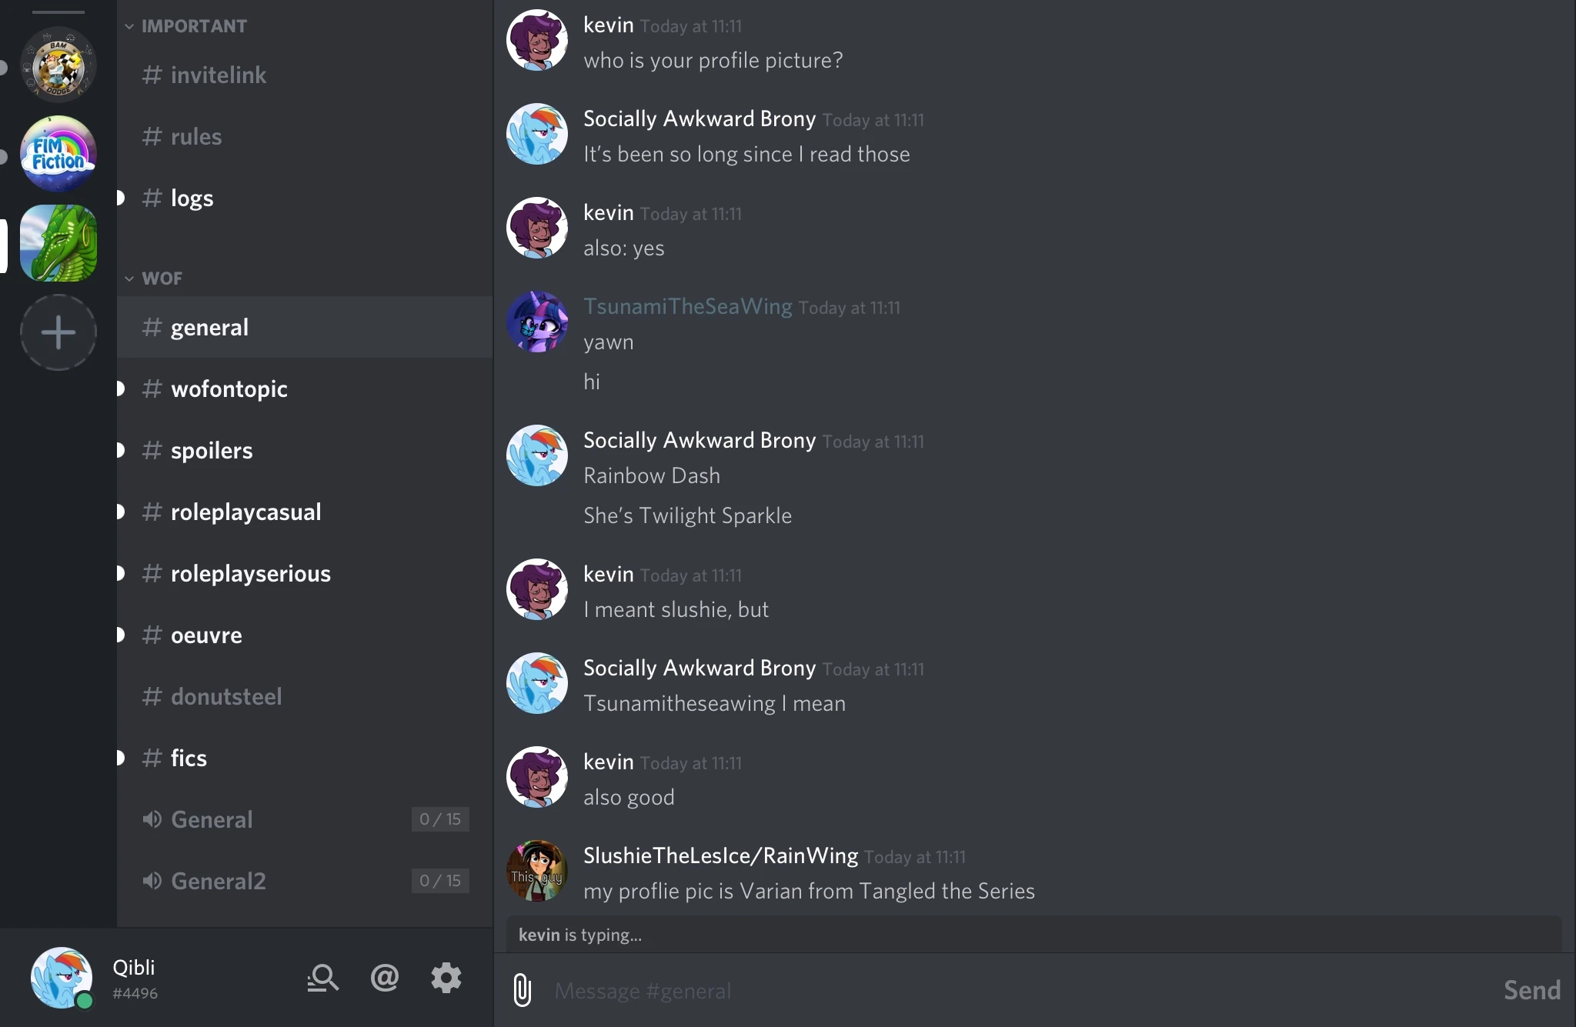Switch to the spoilers channel
The image size is (1576, 1027).
coord(305,450)
